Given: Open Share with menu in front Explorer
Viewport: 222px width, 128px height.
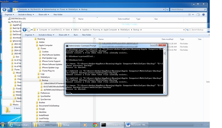Looking at the screenshot, I should pyautogui.click(x=64, y=35).
